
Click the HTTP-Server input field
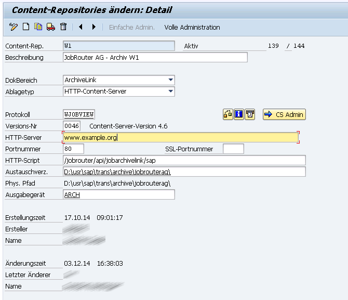(180, 138)
